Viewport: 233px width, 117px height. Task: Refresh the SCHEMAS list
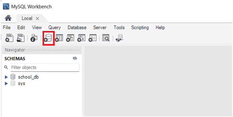point(75,58)
